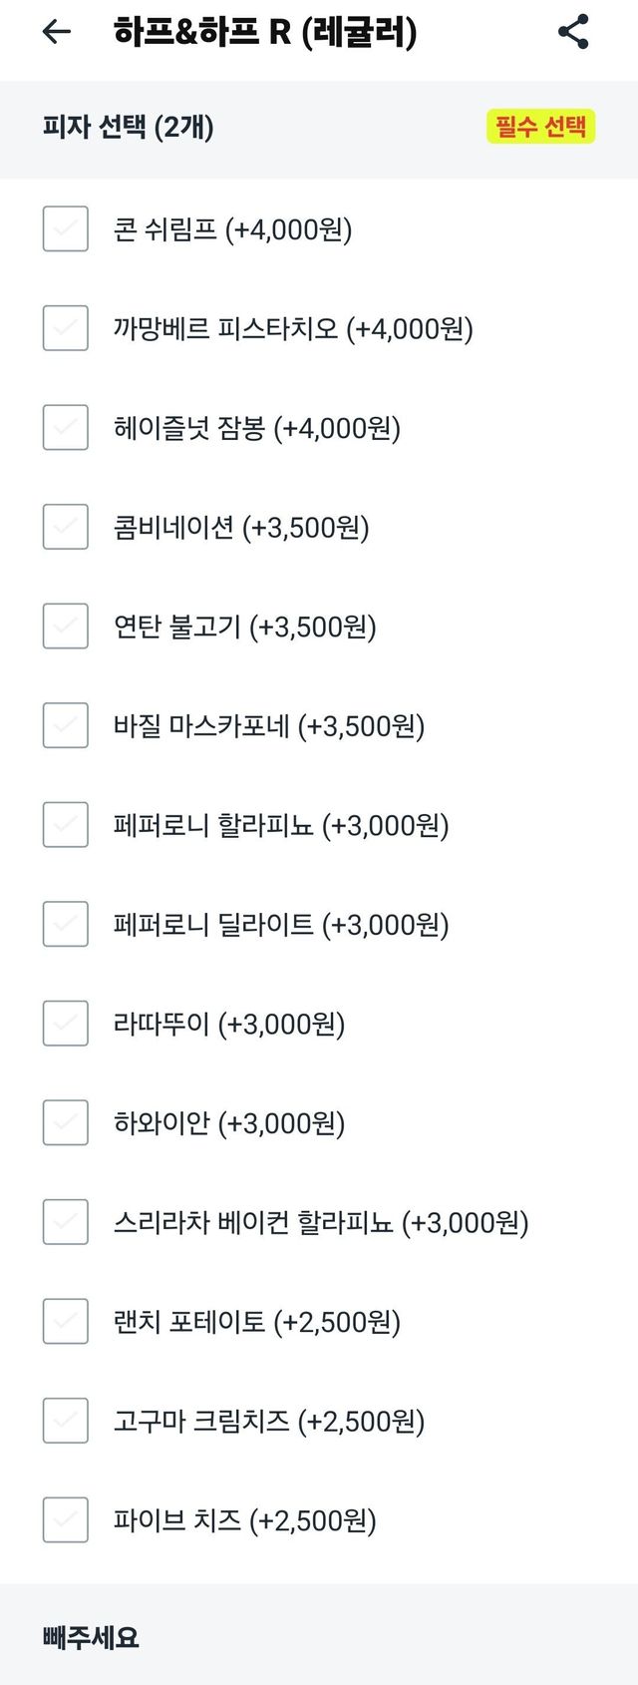
Task: Select the 까망베르 피스타치오 checkbox
Action: tap(66, 328)
